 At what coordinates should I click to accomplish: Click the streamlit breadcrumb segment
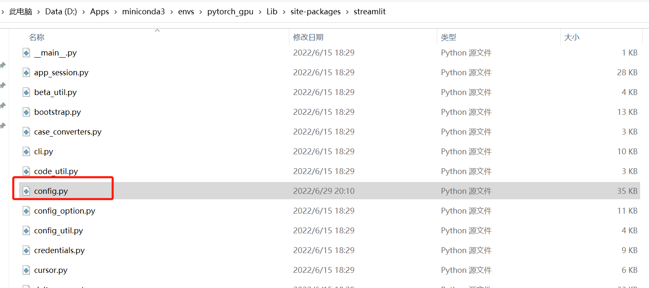click(x=370, y=12)
